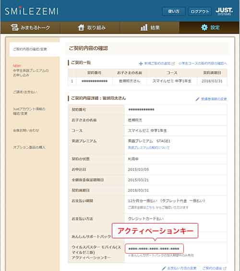Click the ご契約の退会 link
This screenshot has width=240, height=271.
213,268
